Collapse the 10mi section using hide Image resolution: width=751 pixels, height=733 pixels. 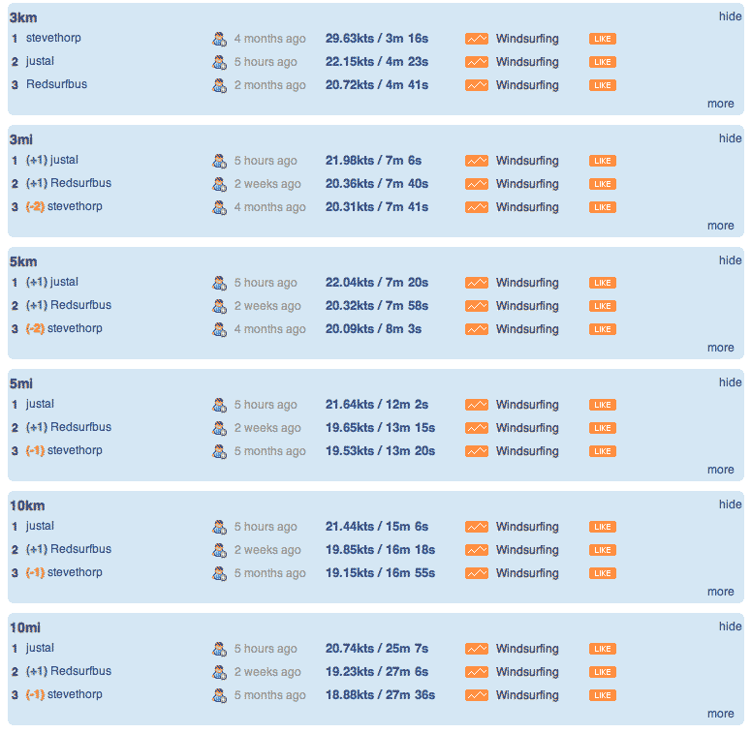(x=730, y=626)
